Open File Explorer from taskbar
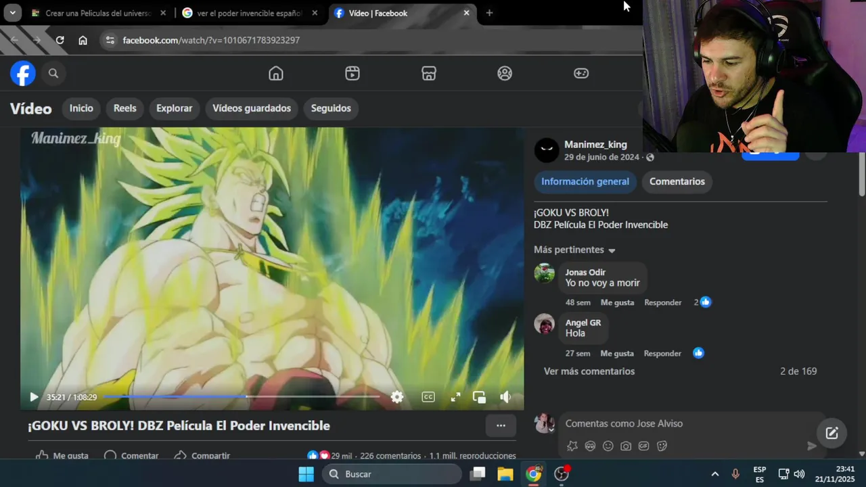This screenshot has height=487, width=866. (x=505, y=474)
